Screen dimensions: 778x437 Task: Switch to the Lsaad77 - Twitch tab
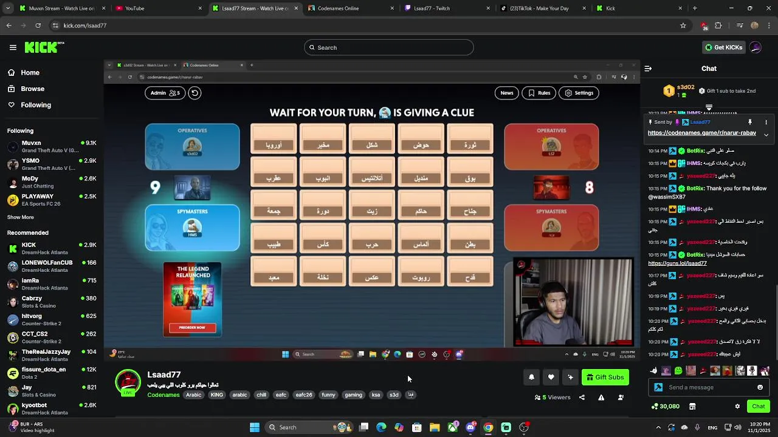pyautogui.click(x=447, y=8)
